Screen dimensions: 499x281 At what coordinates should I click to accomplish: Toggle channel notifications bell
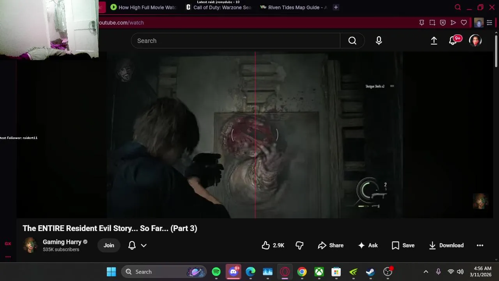[132, 245]
